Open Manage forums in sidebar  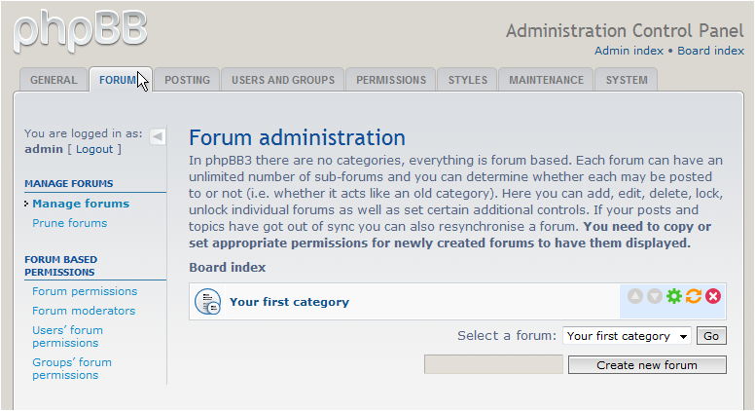click(81, 204)
